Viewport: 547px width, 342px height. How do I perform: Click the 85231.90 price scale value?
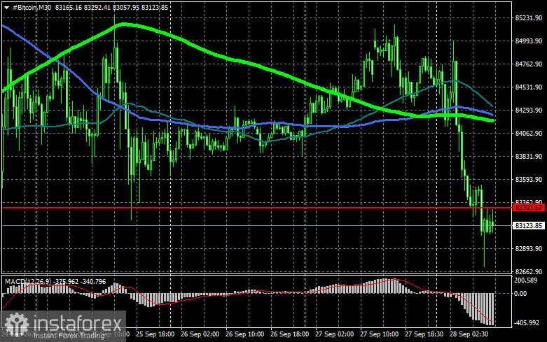click(529, 18)
